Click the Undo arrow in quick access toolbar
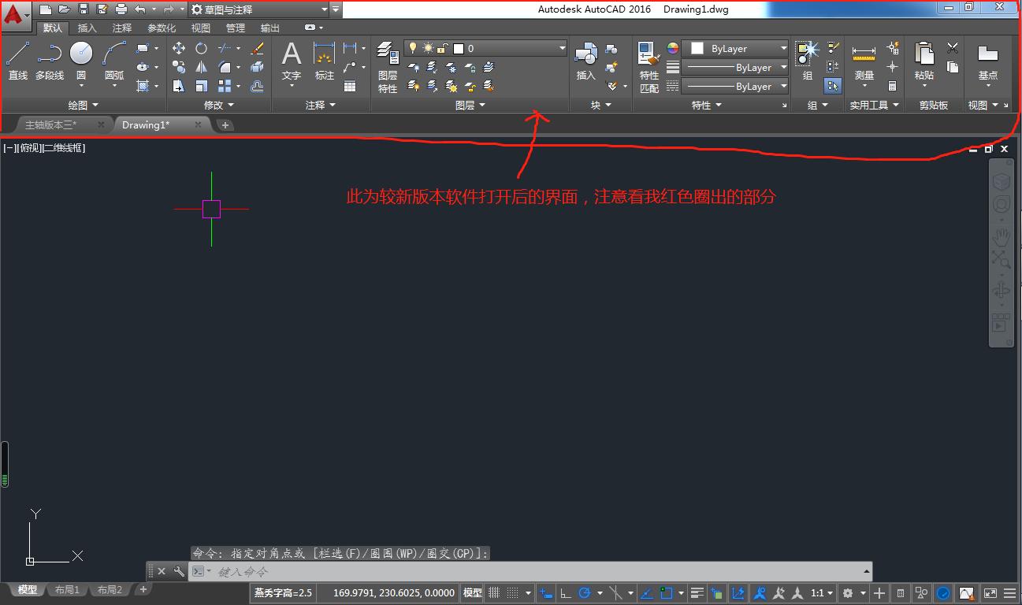The height and width of the screenshot is (605, 1022). point(140,9)
